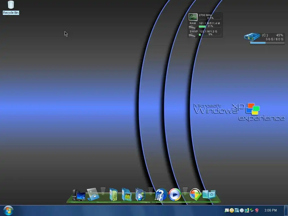
Task: Click the "2700 MHz" CPU speed text
Action: pyautogui.click(x=205, y=15)
